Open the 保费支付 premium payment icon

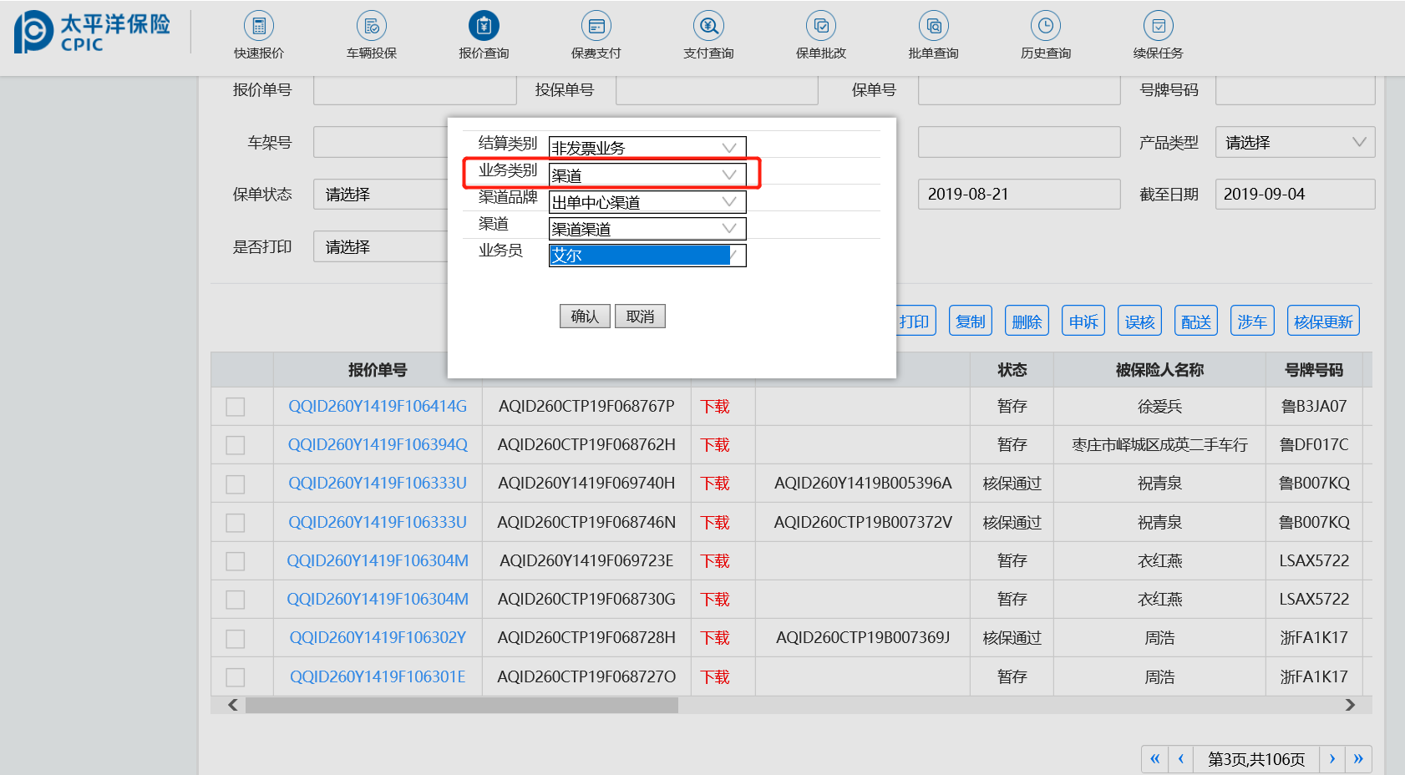(596, 26)
